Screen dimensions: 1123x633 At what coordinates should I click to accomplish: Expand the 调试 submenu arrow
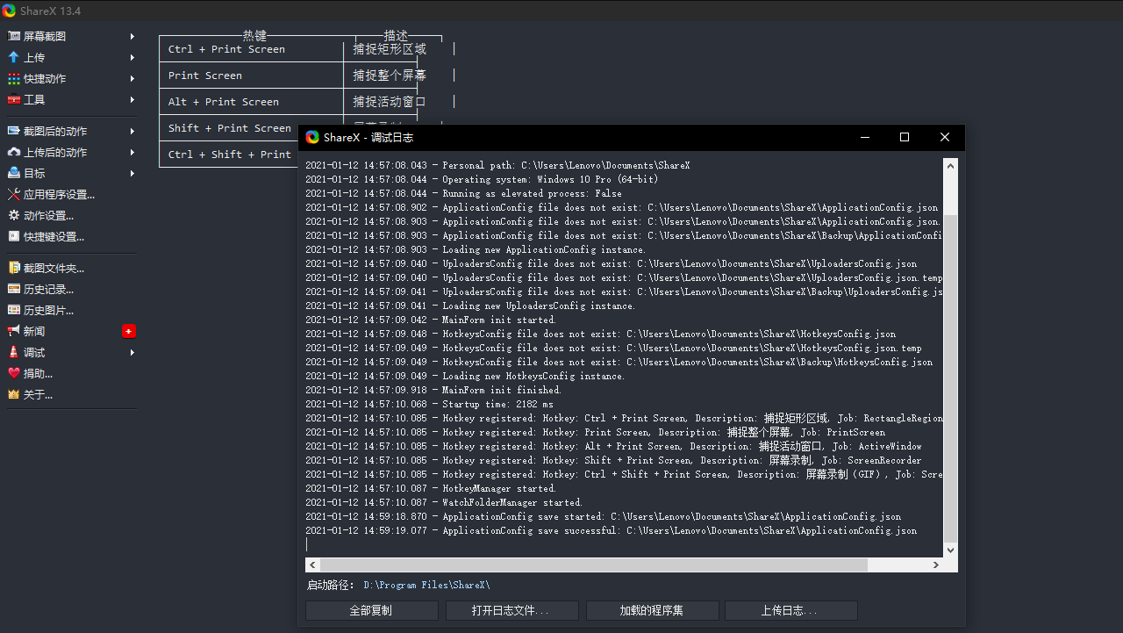click(x=132, y=352)
